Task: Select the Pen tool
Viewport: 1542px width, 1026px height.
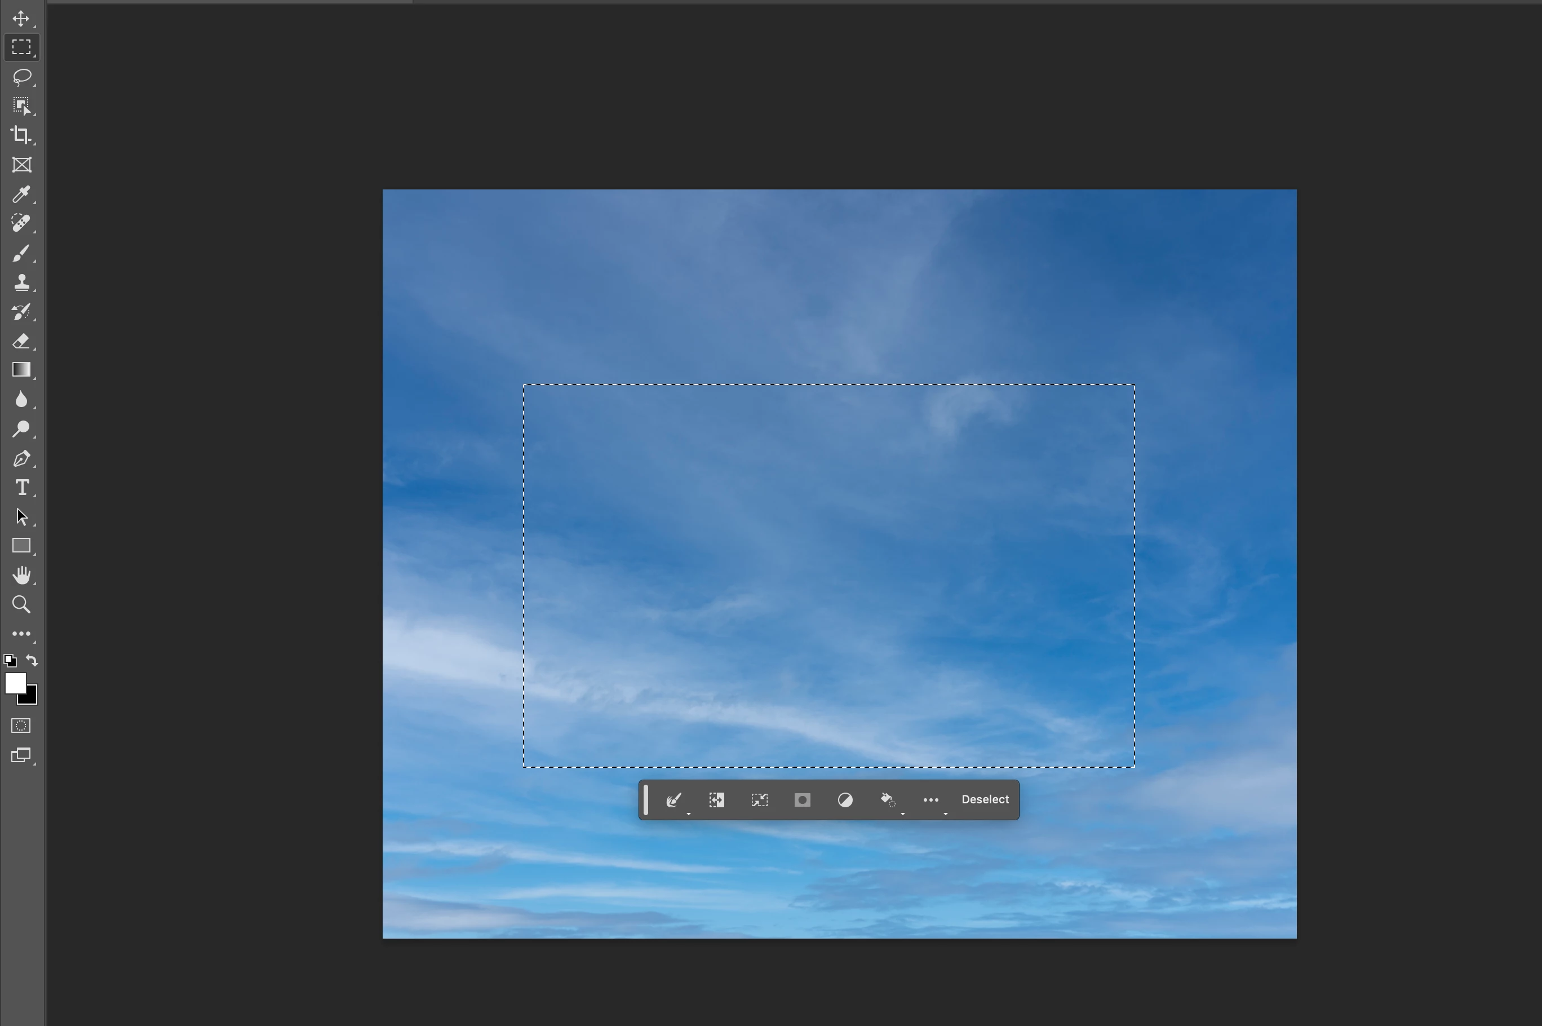Action: pos(21,458)
